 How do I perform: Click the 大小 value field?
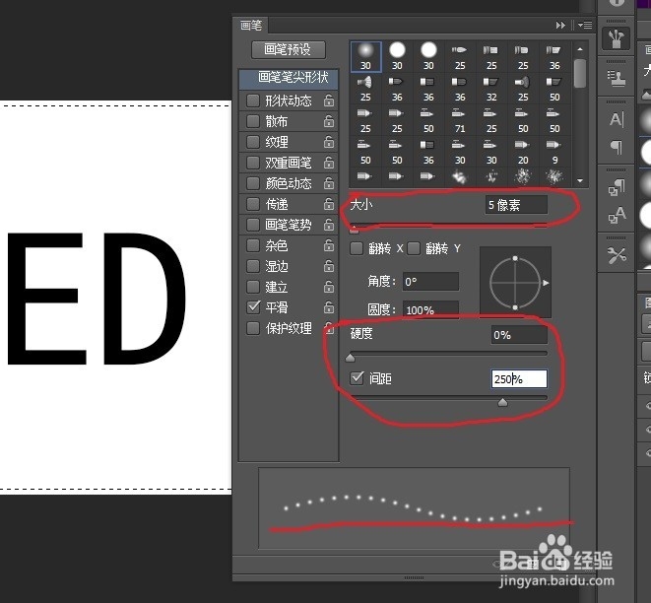pyautogui.click(x=516, y=205)
